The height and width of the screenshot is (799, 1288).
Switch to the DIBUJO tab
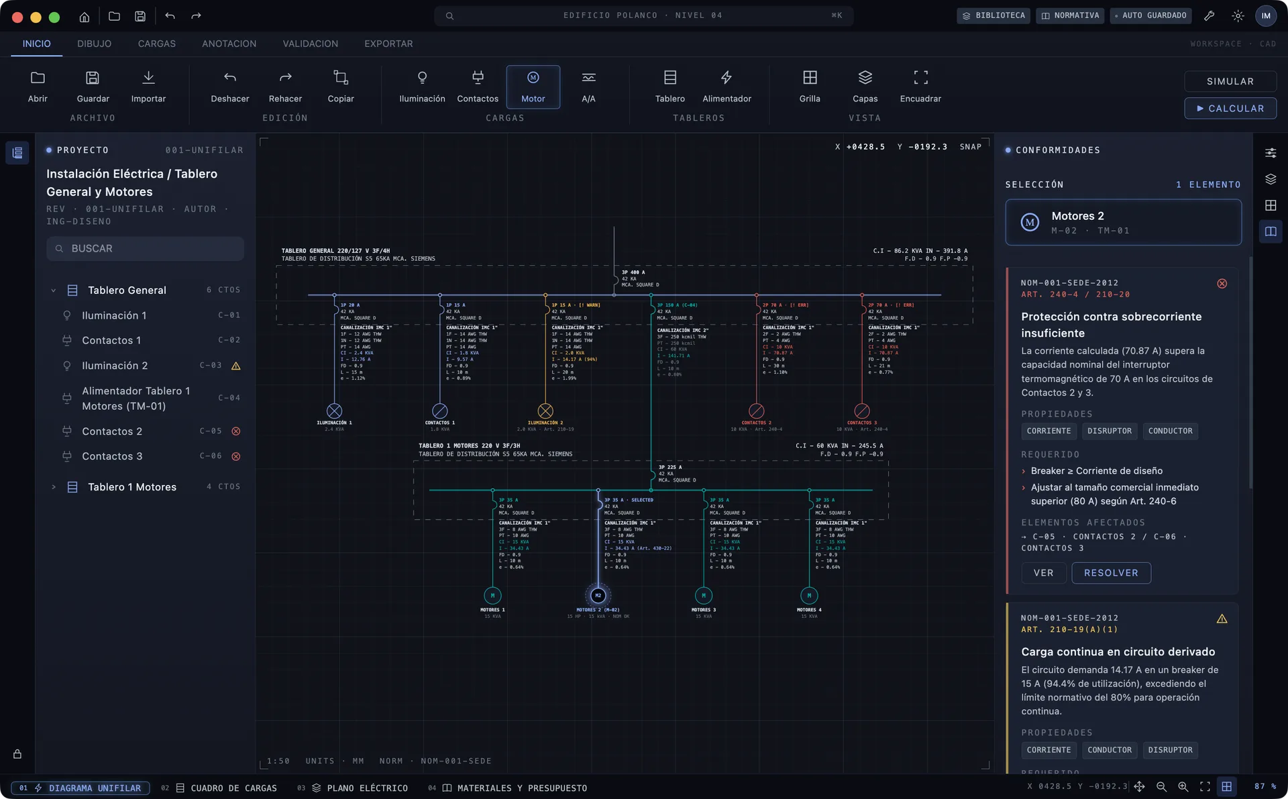coord(94,44)
